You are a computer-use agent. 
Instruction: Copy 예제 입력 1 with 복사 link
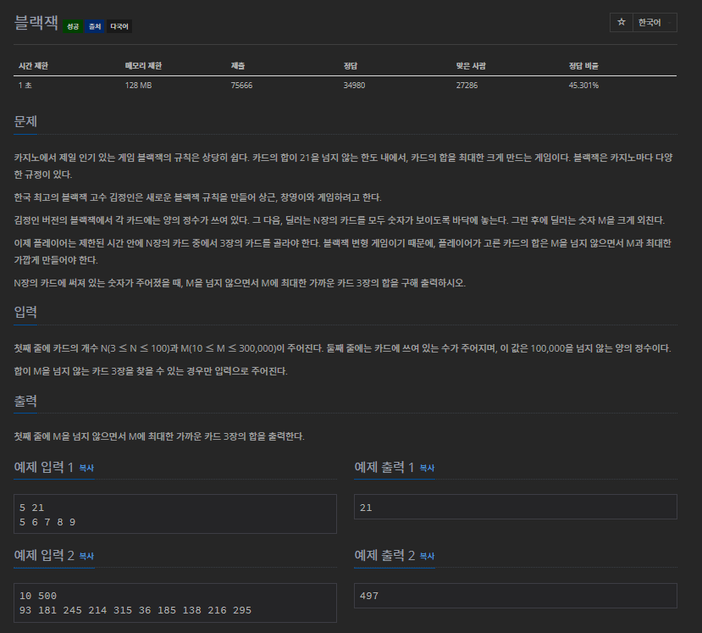[86, 468]
